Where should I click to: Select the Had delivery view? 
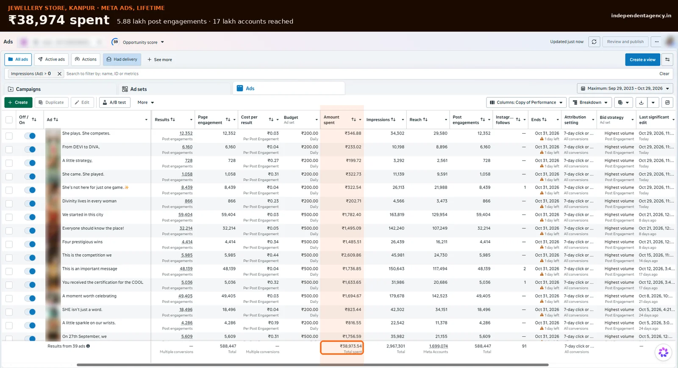(x=122, y=60)
